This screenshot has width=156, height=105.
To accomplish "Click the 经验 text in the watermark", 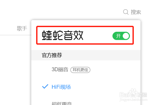I will point(142,95).
